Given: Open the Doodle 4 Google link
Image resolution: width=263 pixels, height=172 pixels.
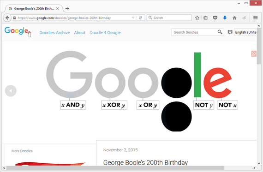Looking at the screenshot, I should pyautogui.click(x=105, y=33).
